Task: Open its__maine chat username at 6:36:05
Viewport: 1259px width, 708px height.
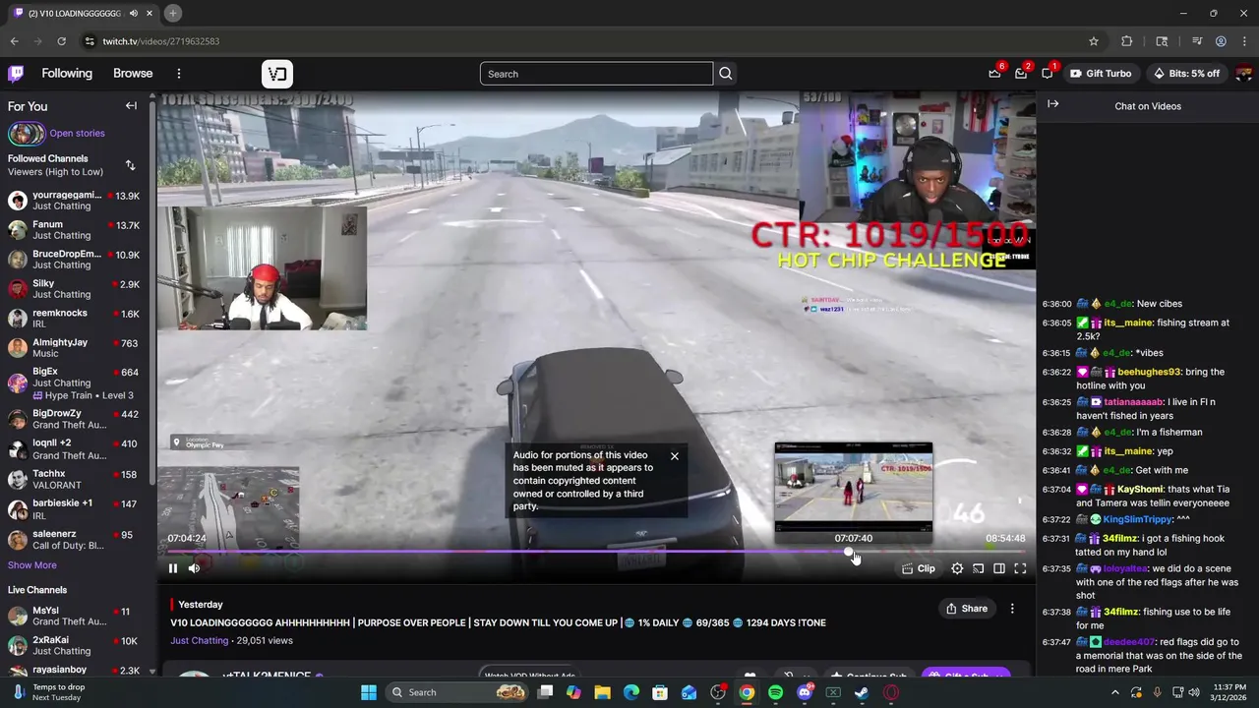Action: click(1128, 323)
